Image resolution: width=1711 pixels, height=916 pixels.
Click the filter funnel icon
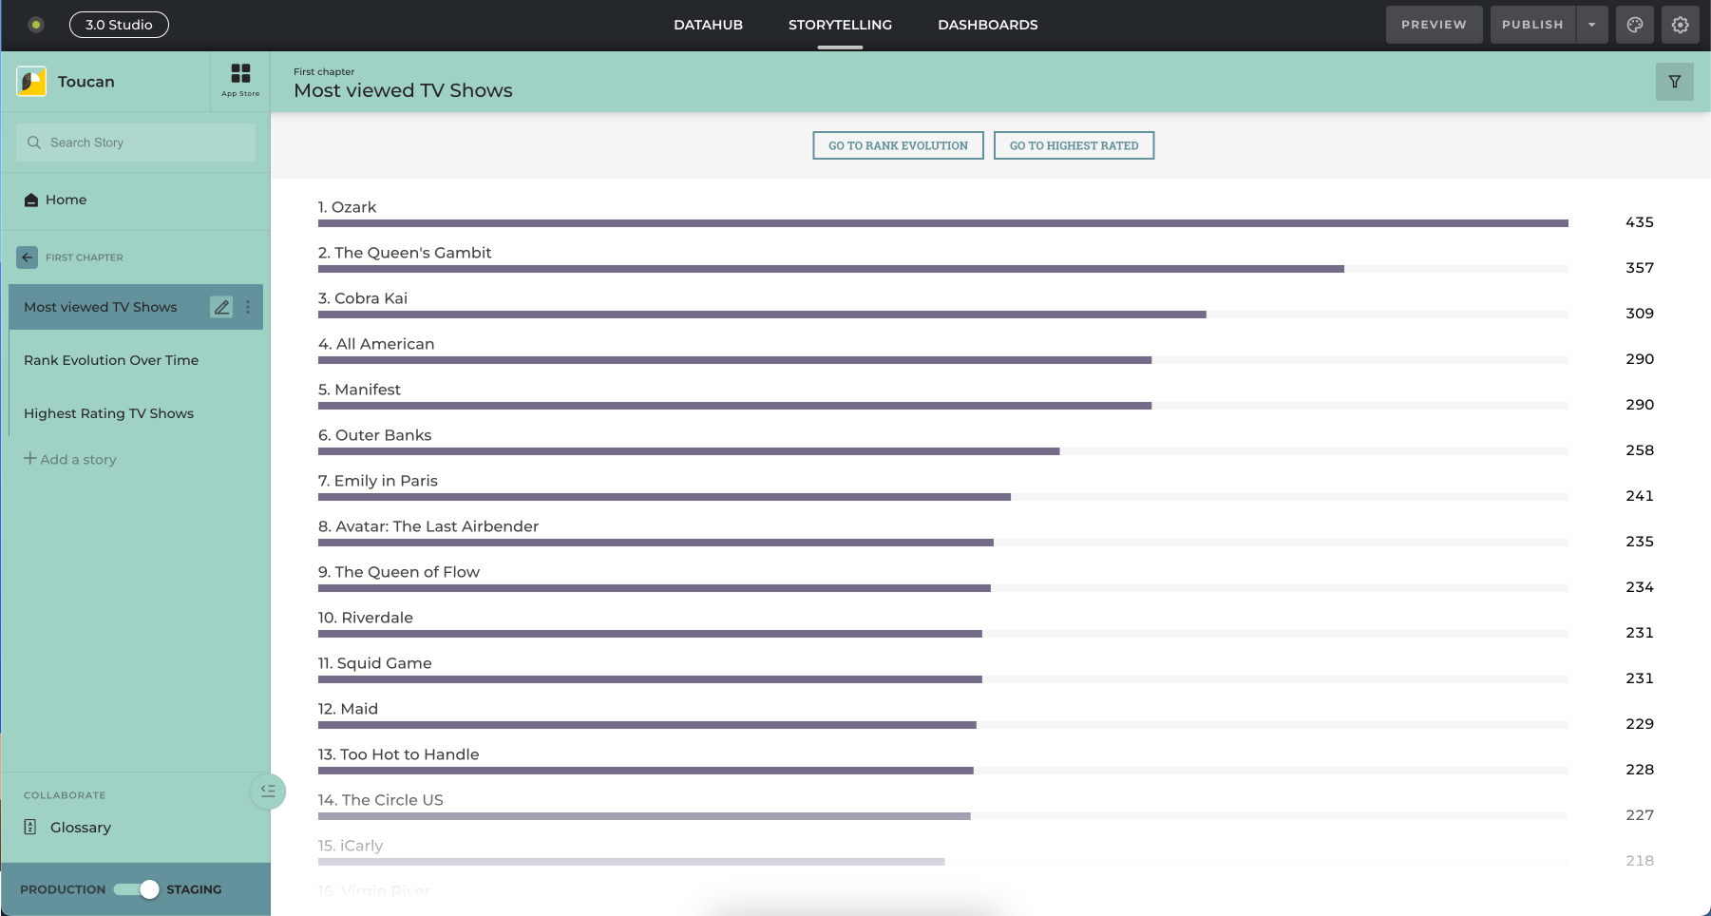click(x=1674, y=82)
